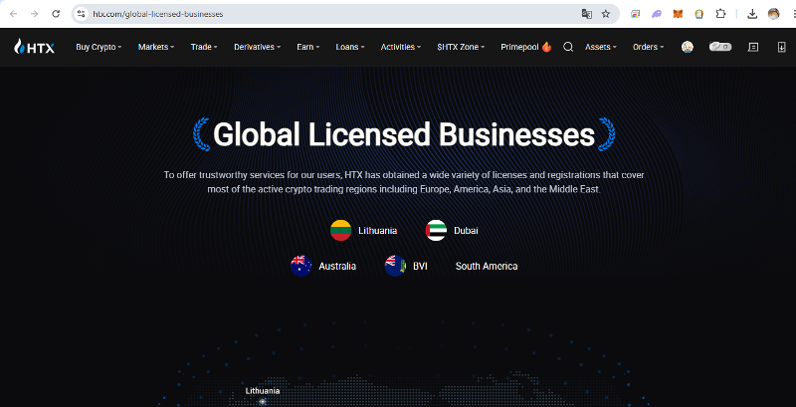Click the Global Licensed Businesses heading
The width and height of the screenshot is (796, 407).
[x=404, y=134]
